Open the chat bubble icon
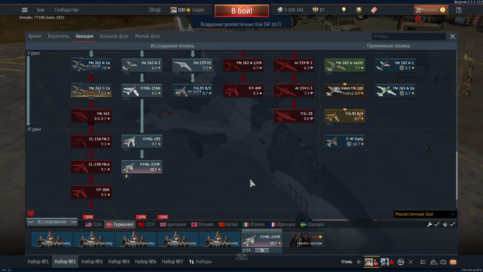Viewport: 483px width, 272px height. click(x=443, y=262)
